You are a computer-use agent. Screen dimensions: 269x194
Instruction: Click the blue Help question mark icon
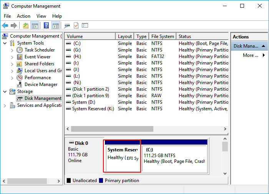pyautogui.click(x=46, y=26)
